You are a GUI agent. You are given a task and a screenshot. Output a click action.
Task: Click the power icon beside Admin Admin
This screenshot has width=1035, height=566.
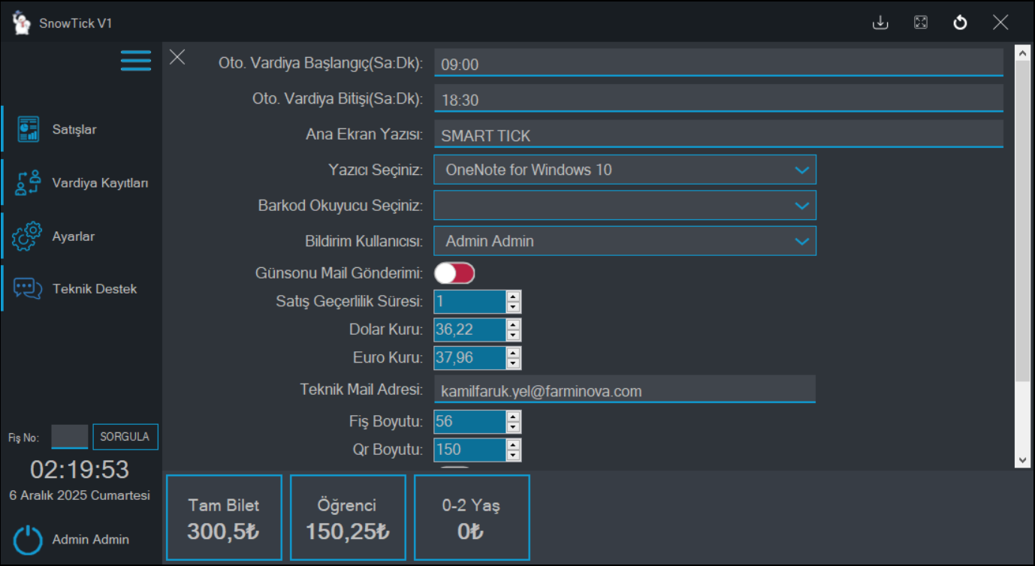[x=29, y=540]
